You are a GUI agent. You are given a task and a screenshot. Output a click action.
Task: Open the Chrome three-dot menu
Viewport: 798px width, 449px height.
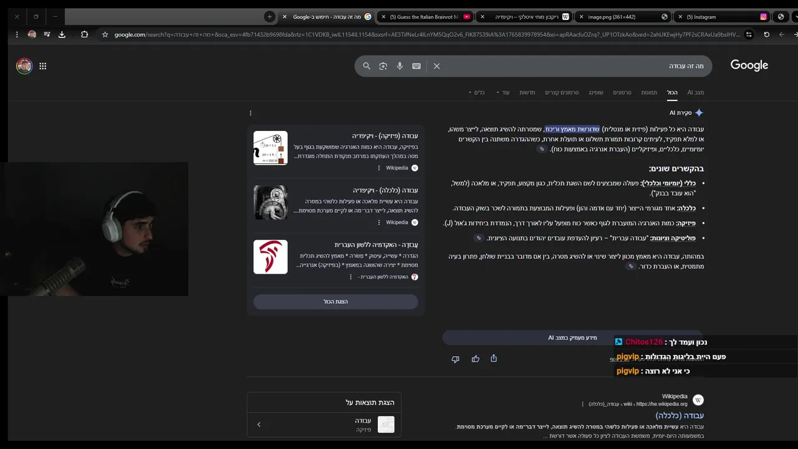17,34
